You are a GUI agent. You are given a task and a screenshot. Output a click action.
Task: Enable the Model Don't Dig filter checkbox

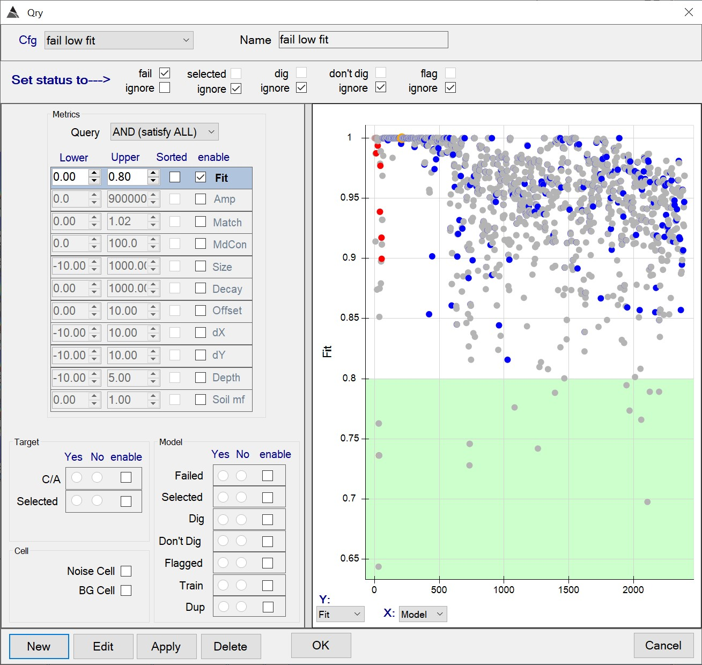(268, 542)
